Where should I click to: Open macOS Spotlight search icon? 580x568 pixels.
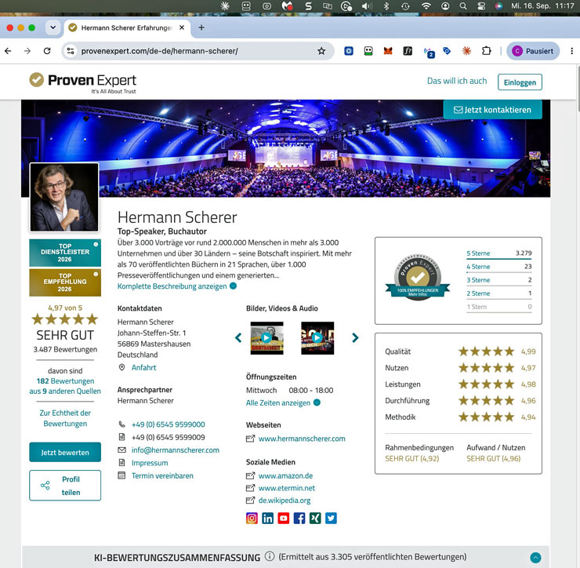462,6
